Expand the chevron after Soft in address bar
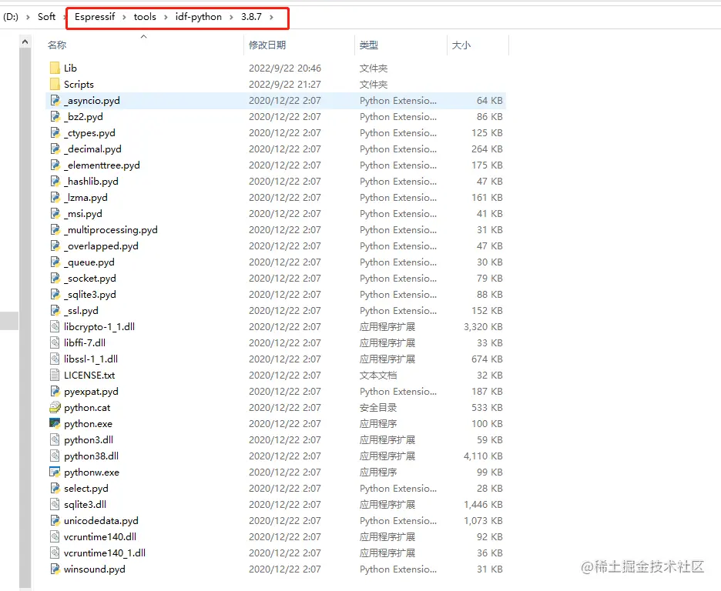Viewport: 721px width, 591px height. pyautogui.click(x=65, y=17)
